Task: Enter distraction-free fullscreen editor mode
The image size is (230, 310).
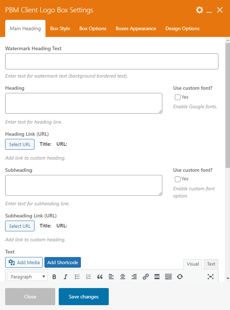Action: [x=210, y=277]
